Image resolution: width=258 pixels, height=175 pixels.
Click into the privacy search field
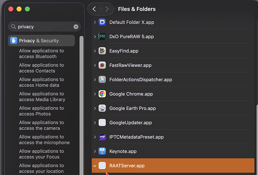(x=44, y=26)
